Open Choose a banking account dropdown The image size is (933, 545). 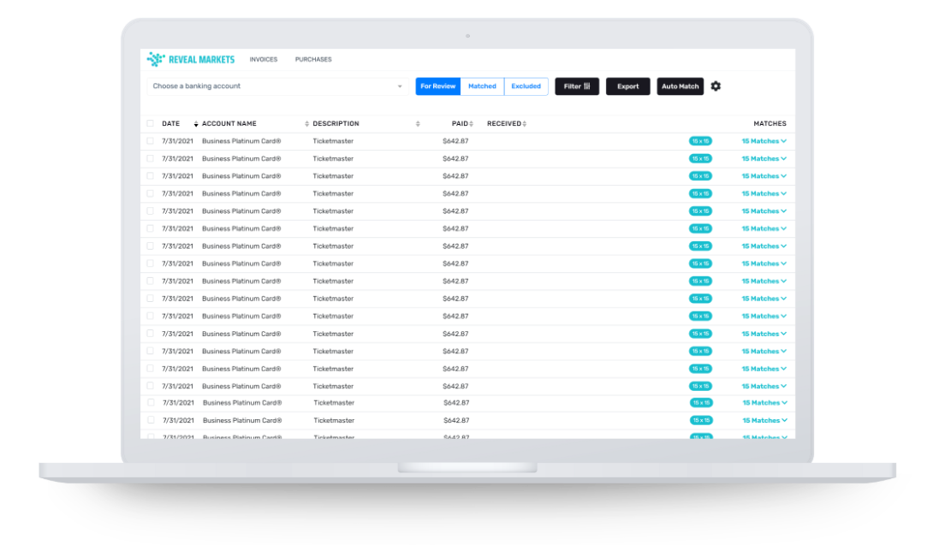(276, 86)
